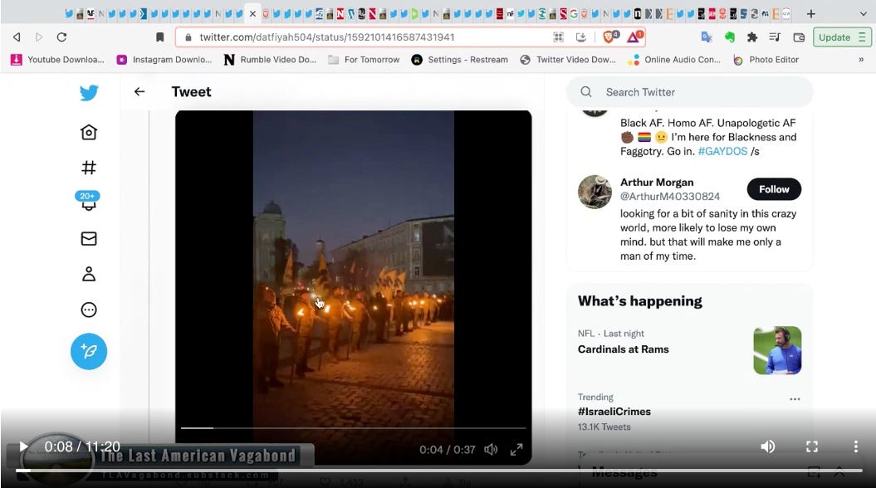Open a new tab with plus button

(810, 13)
